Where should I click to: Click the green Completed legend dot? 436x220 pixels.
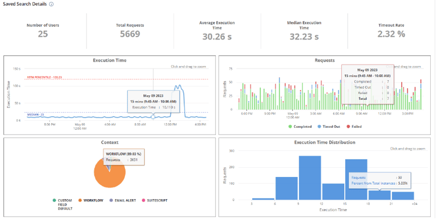pos(290,127)
